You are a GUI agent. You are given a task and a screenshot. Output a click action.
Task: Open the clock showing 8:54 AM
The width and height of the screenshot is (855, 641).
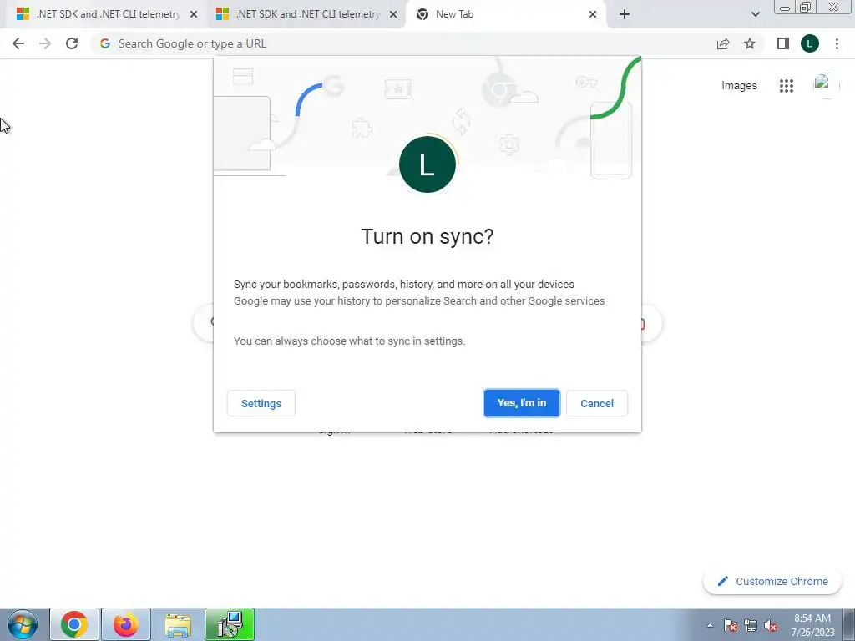coord(812,625)
